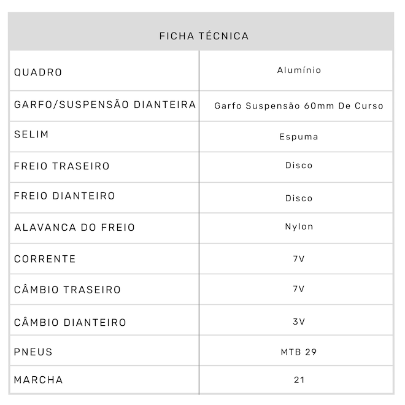Select the MARCHA row label
This screenshot has height=405, width=405.
point(38,379)
